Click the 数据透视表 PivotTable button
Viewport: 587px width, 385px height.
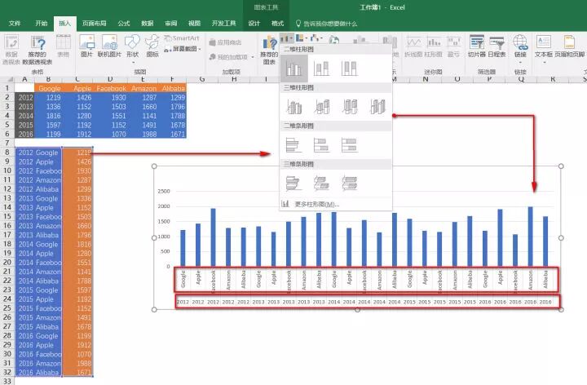[x=11, y=50]
